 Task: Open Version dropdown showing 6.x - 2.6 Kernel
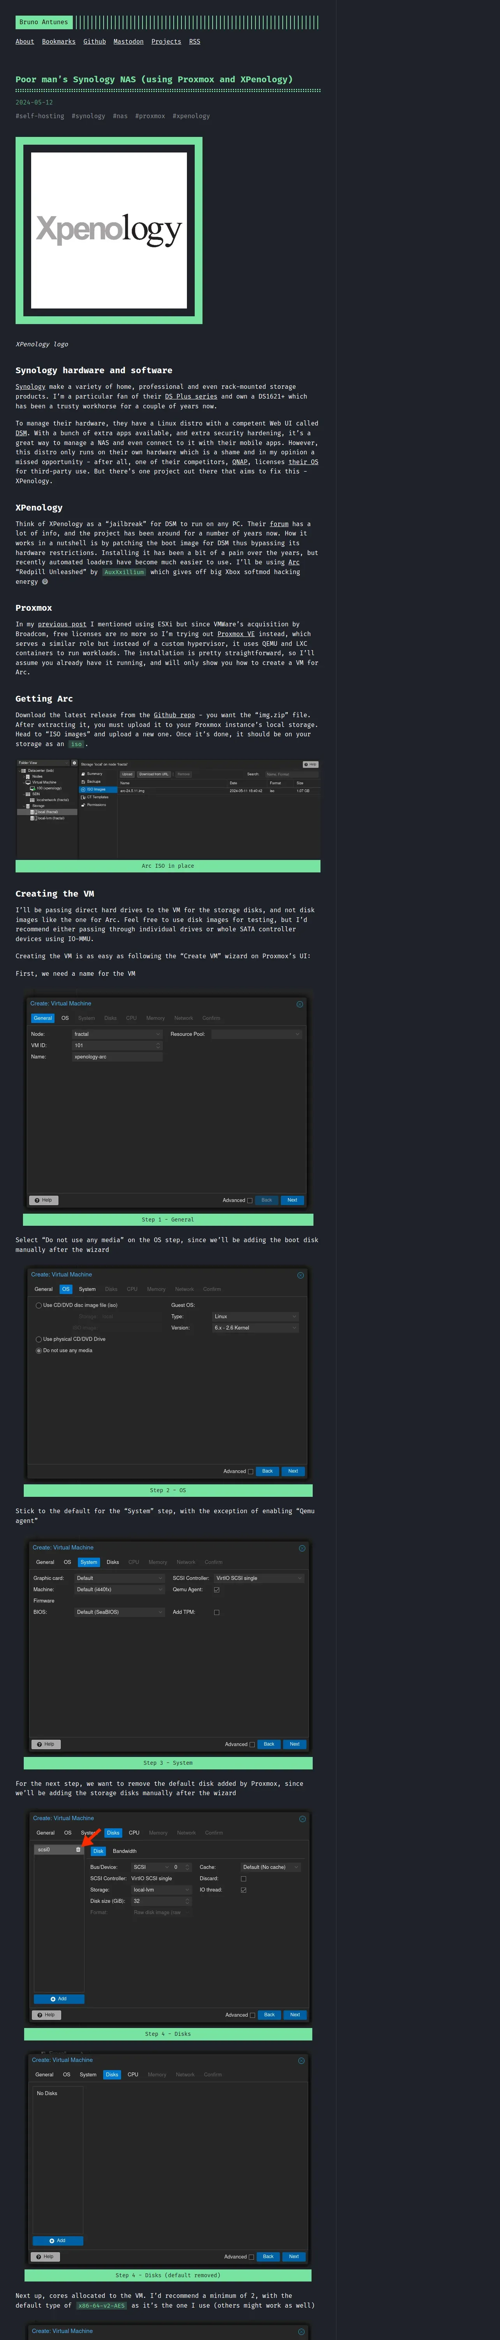click(255, 1328)
